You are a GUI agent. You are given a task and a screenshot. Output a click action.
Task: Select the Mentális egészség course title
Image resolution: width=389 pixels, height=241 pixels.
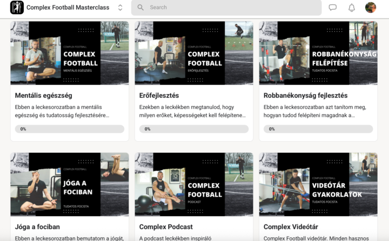coord(43,96)
